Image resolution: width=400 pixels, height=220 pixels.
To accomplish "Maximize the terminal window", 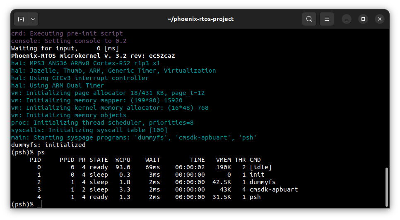I will click(x=363, y=19).
